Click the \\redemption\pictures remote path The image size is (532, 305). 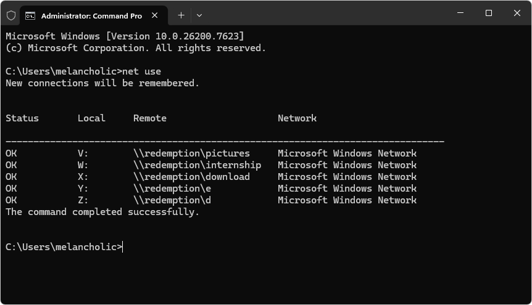(x=192, y=153)
